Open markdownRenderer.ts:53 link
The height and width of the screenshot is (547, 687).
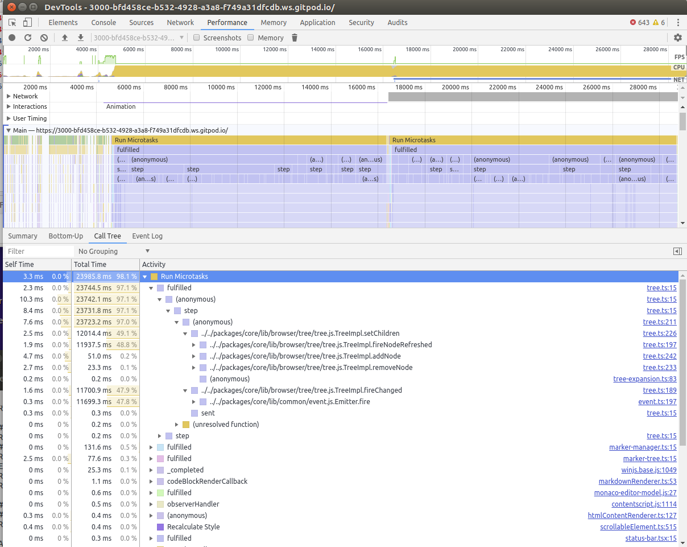pos(638,482)
